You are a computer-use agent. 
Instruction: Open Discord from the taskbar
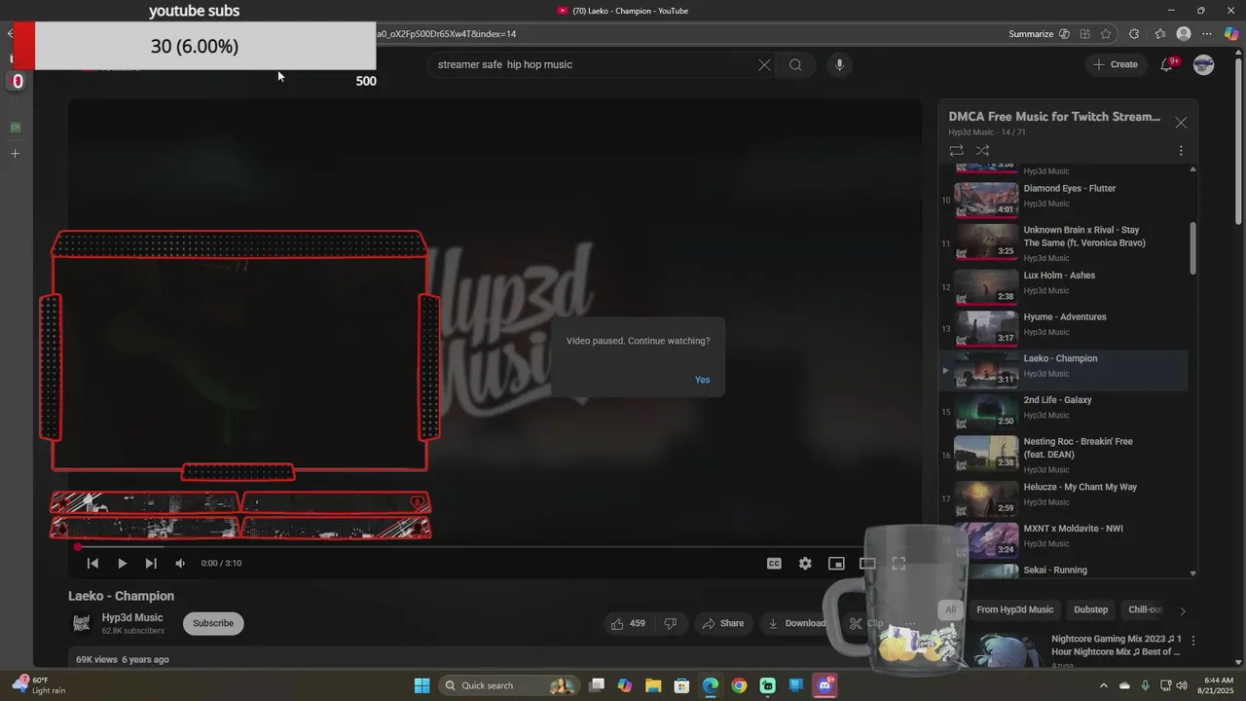coord(825,685)
